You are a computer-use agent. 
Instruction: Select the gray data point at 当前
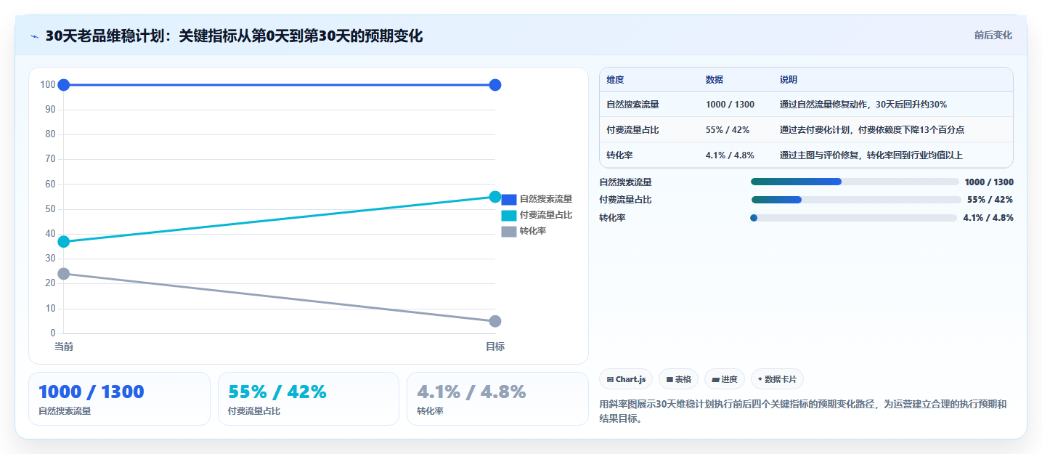point(64,274)
